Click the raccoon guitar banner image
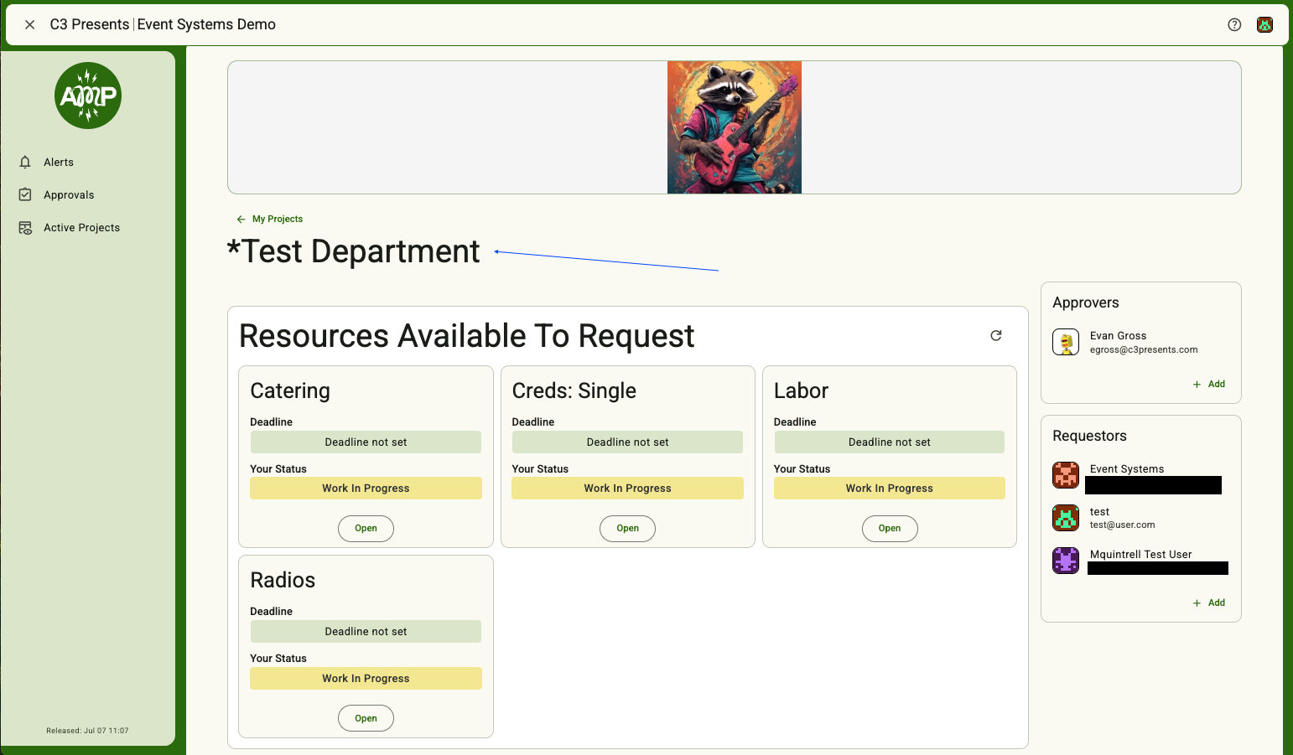The height and width of the screenshot is (755, 1293). 734,127
